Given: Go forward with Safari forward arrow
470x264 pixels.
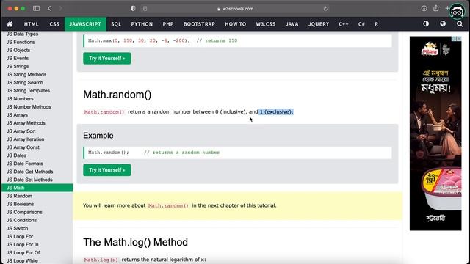Looking at the screenshot, I should (x=60, y=8).
